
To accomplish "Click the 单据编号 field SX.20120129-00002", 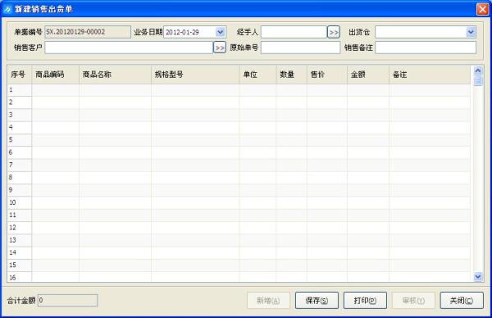I will [88, 32].
